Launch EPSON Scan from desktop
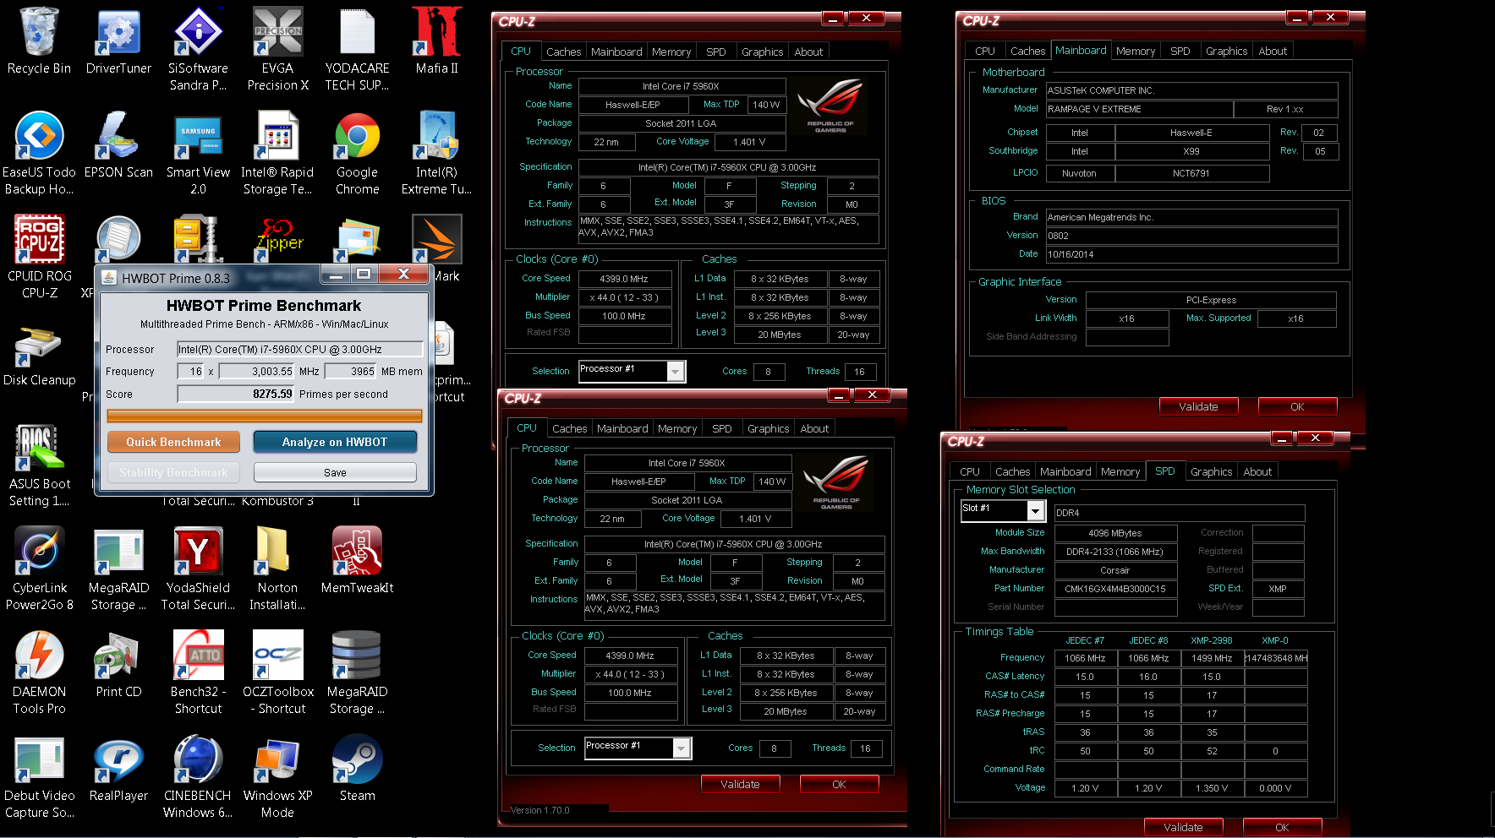 click(118, 144)
